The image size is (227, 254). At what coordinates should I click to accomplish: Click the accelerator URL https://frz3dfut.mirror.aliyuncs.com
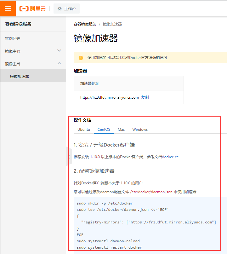[110, 97]
